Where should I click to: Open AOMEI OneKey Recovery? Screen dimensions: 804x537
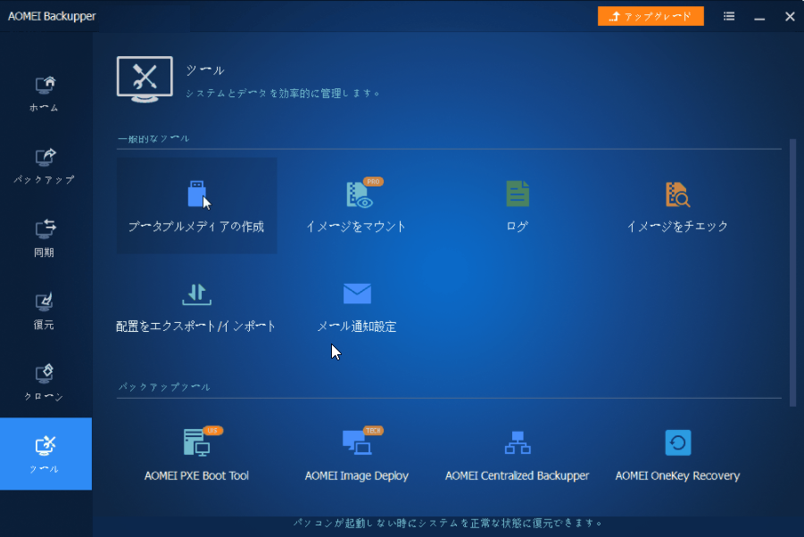click(677, 454)
